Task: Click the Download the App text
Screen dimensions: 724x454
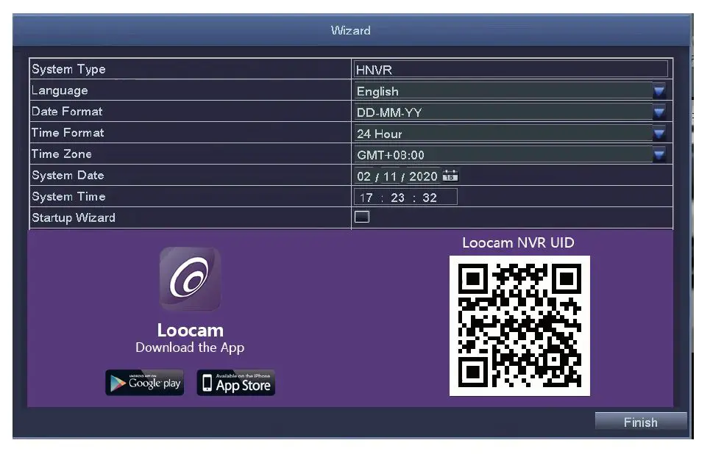Action: pyautogui.click(x=190, y=347)
